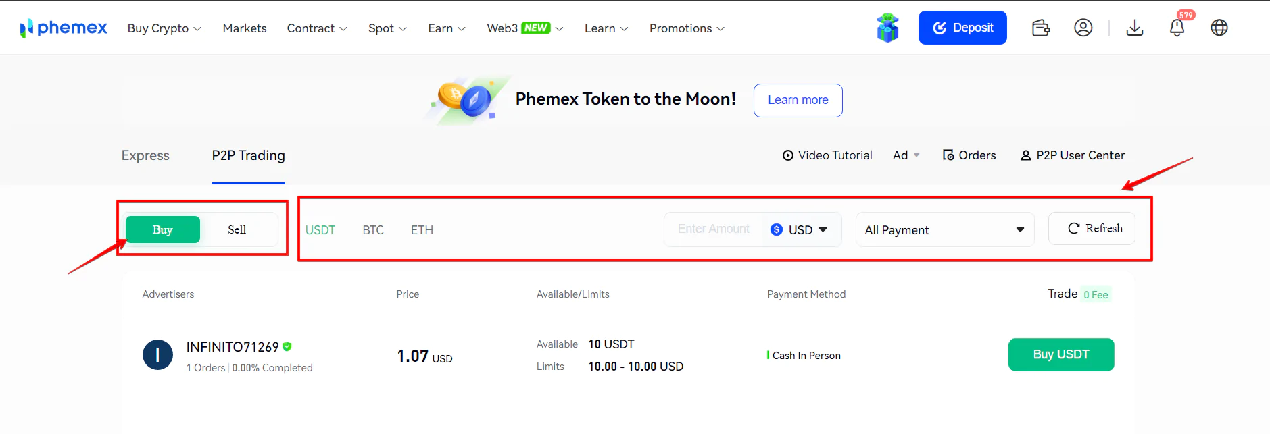Screen dimensions: 1270x434
Task: Switch to the P2P Trading tab
Action: 248,155
